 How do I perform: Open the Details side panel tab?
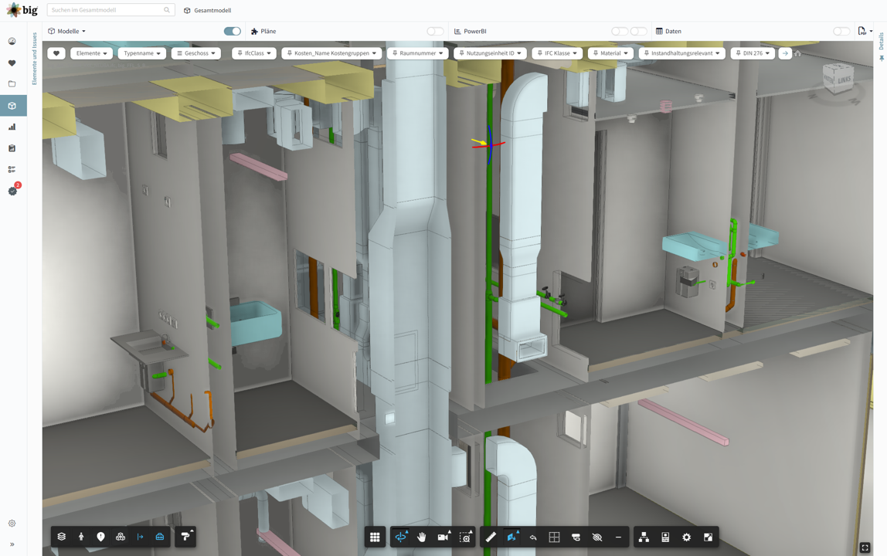(x=881, y=42)
